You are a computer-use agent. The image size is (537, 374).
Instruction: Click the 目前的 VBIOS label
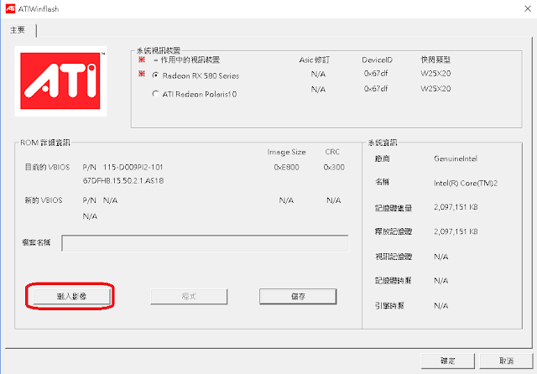tap(47, 167)
